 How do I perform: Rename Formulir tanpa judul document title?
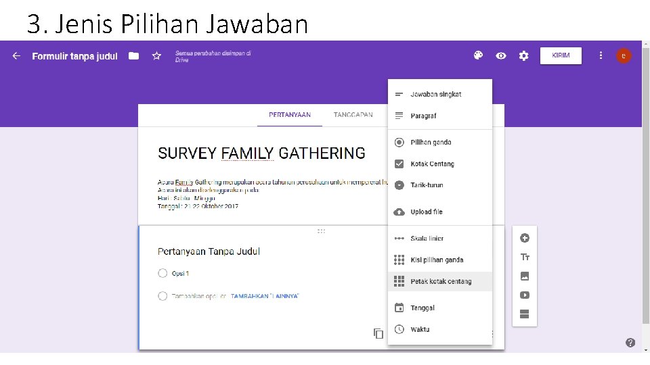point(74,56)
